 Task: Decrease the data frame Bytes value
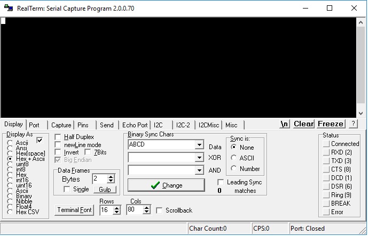[x=111, y=181]
